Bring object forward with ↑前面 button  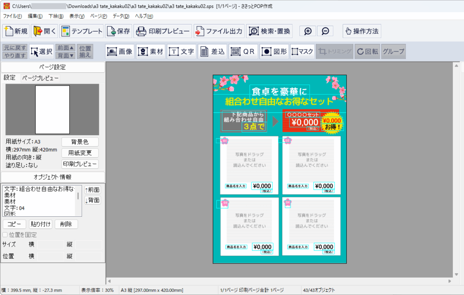tap(92, 190)
